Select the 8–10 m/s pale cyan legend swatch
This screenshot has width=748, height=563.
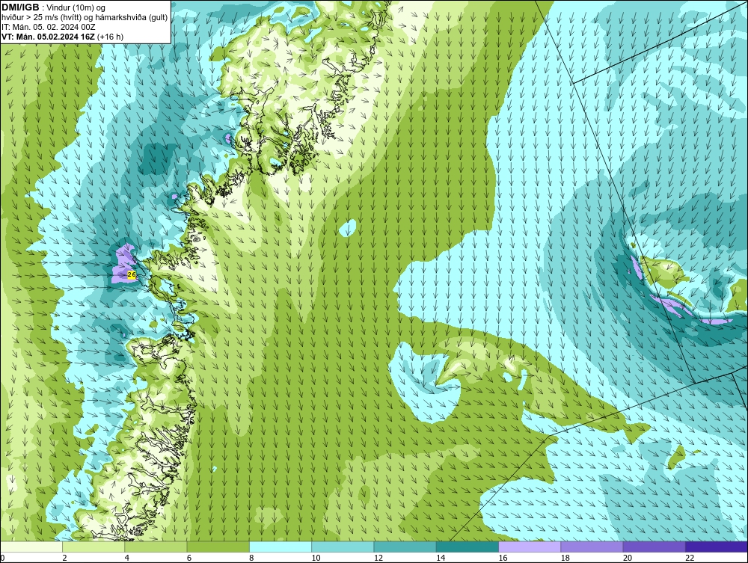pyautogui.click(x=280, y=547)
